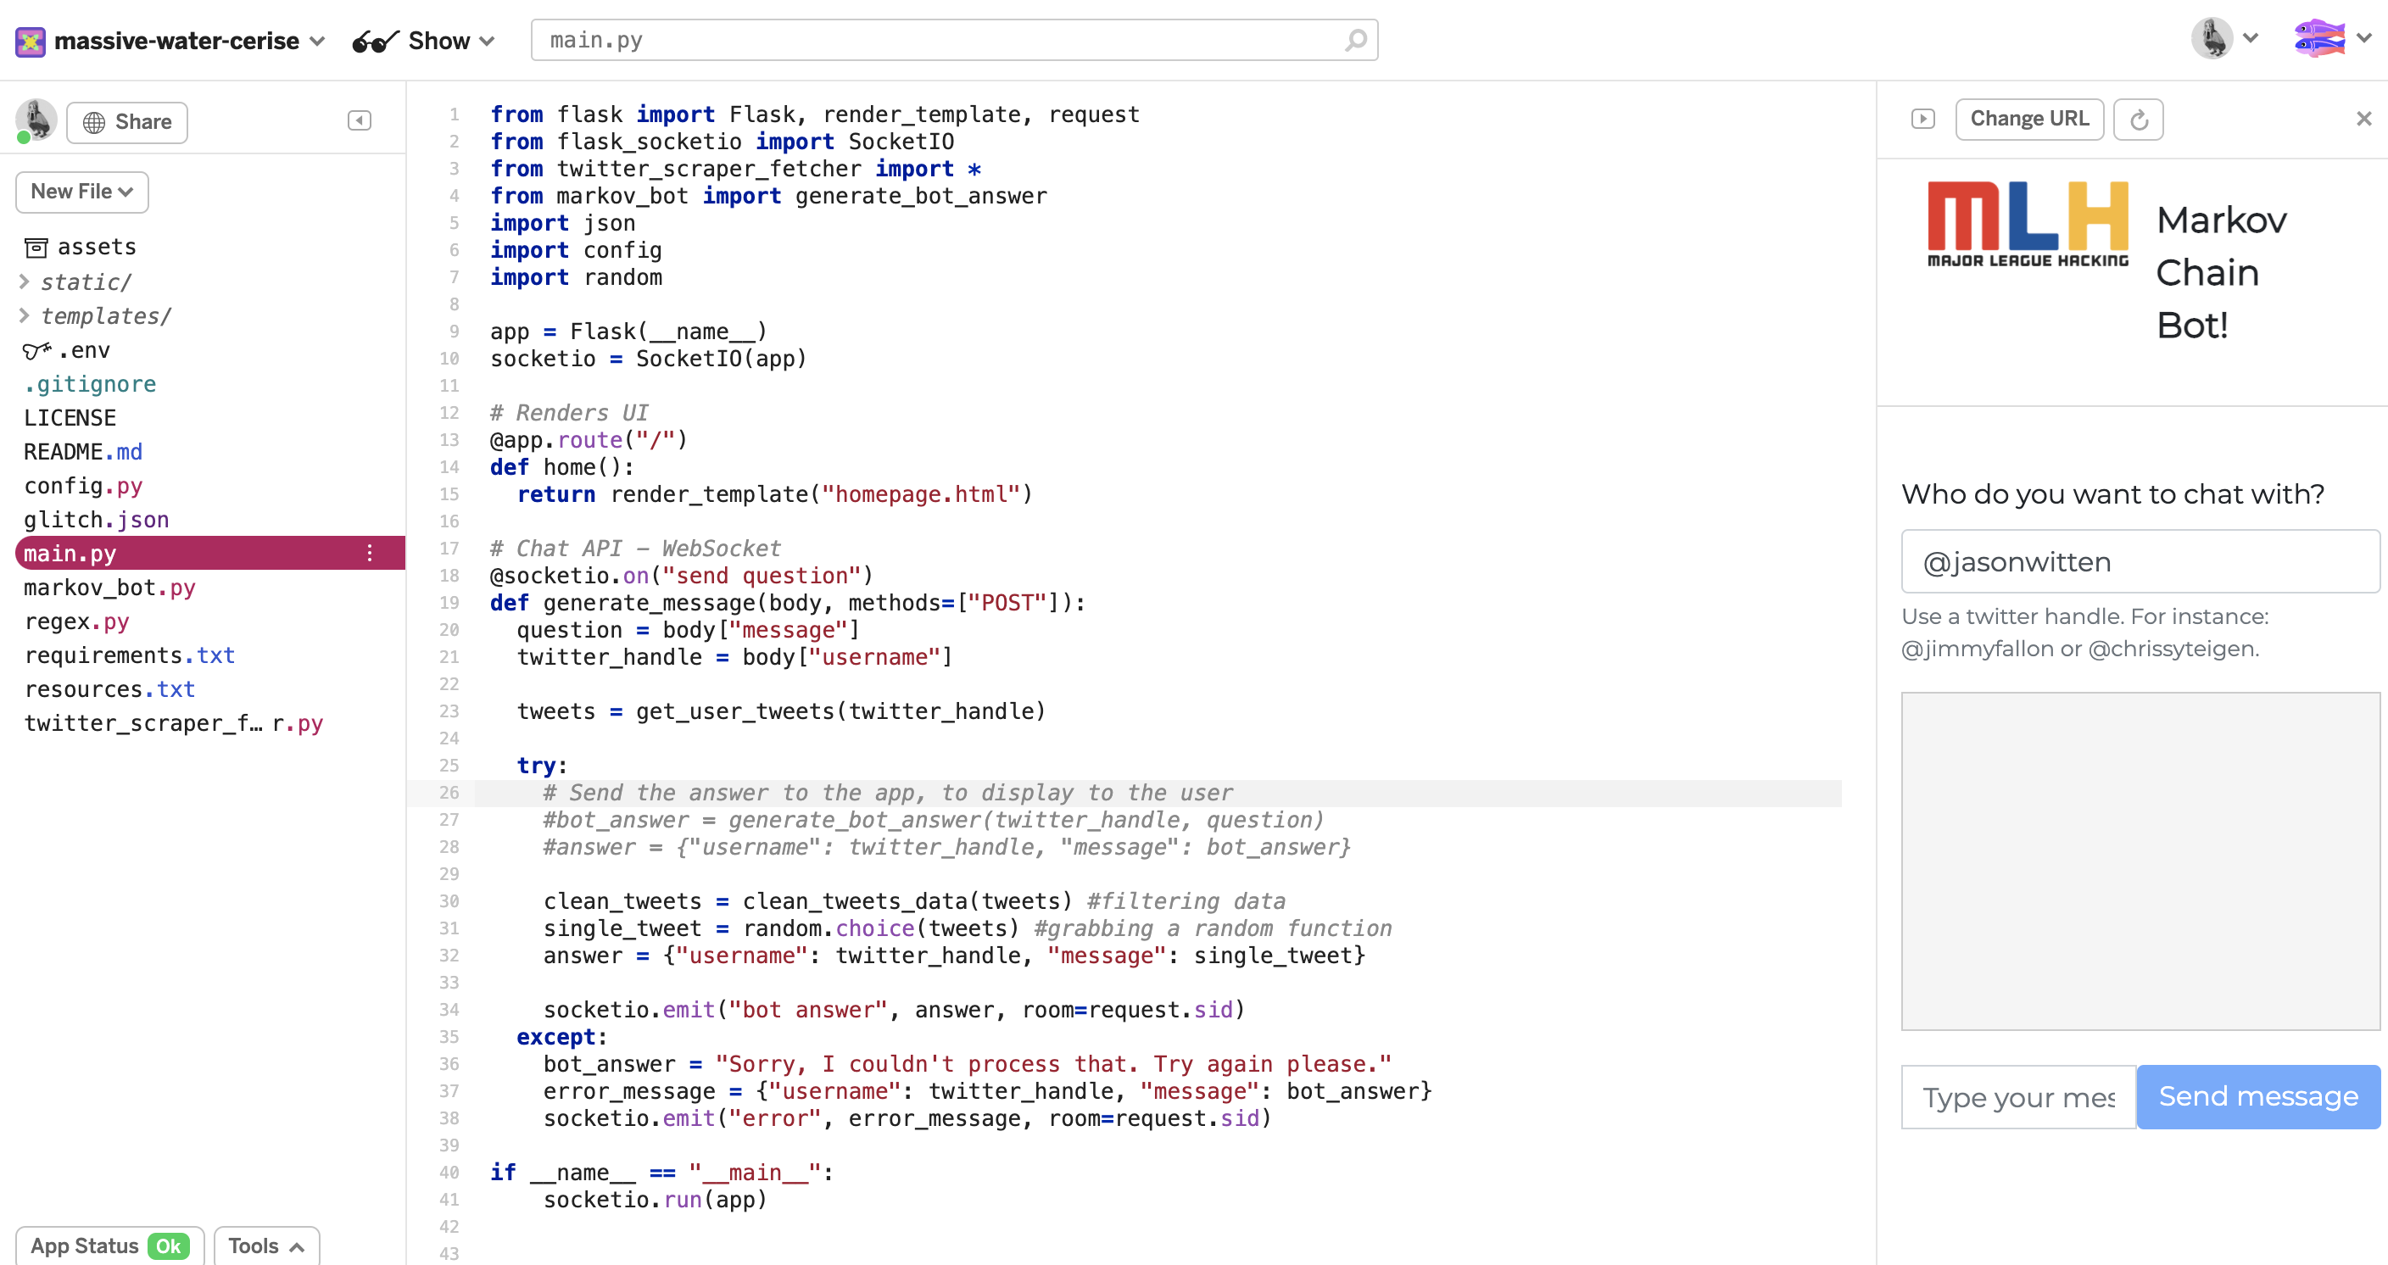The height and width of the screenshot is (1265, 2388).
Task: Open the Tools menu at bottom
Action: pos(266,1245)
